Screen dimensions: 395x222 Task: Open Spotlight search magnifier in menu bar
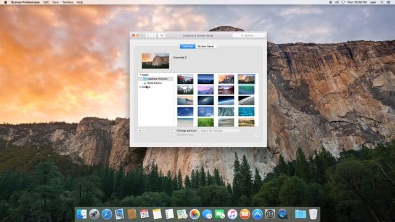point(382,2)
